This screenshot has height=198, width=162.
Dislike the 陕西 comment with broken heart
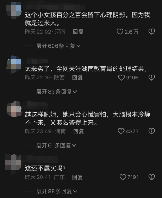click(151, 77)
